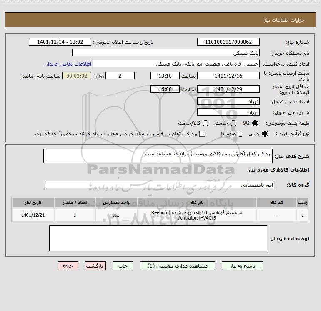Screen dimensions: 321x311
Task: Click the کد کالا column header
Action: [x=276, y=203]
